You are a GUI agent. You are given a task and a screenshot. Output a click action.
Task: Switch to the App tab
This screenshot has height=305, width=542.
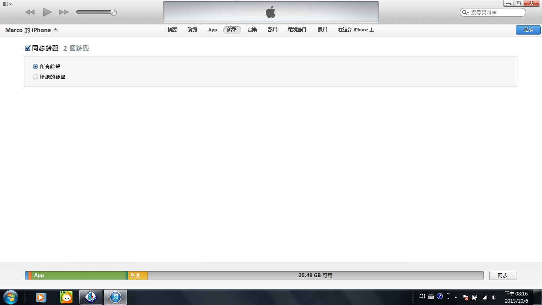click(213, 30)
